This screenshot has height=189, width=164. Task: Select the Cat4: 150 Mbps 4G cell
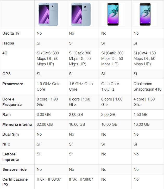[x=144, y=59]
